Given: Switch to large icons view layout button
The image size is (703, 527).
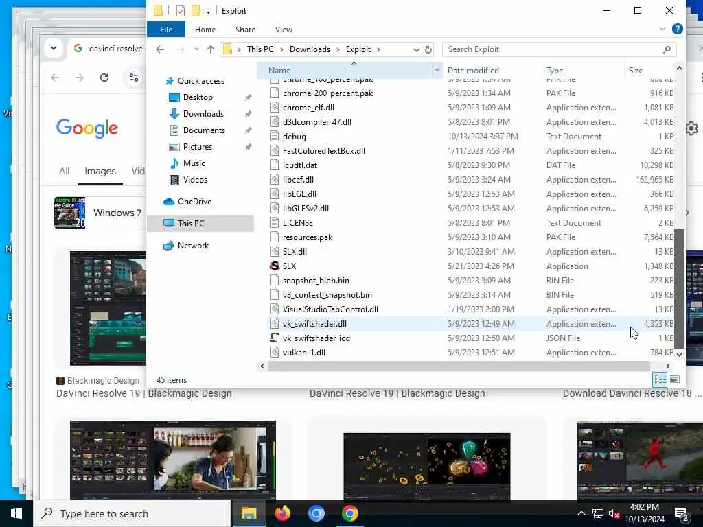Looking at the screenshot, I should tap(675, 379).
